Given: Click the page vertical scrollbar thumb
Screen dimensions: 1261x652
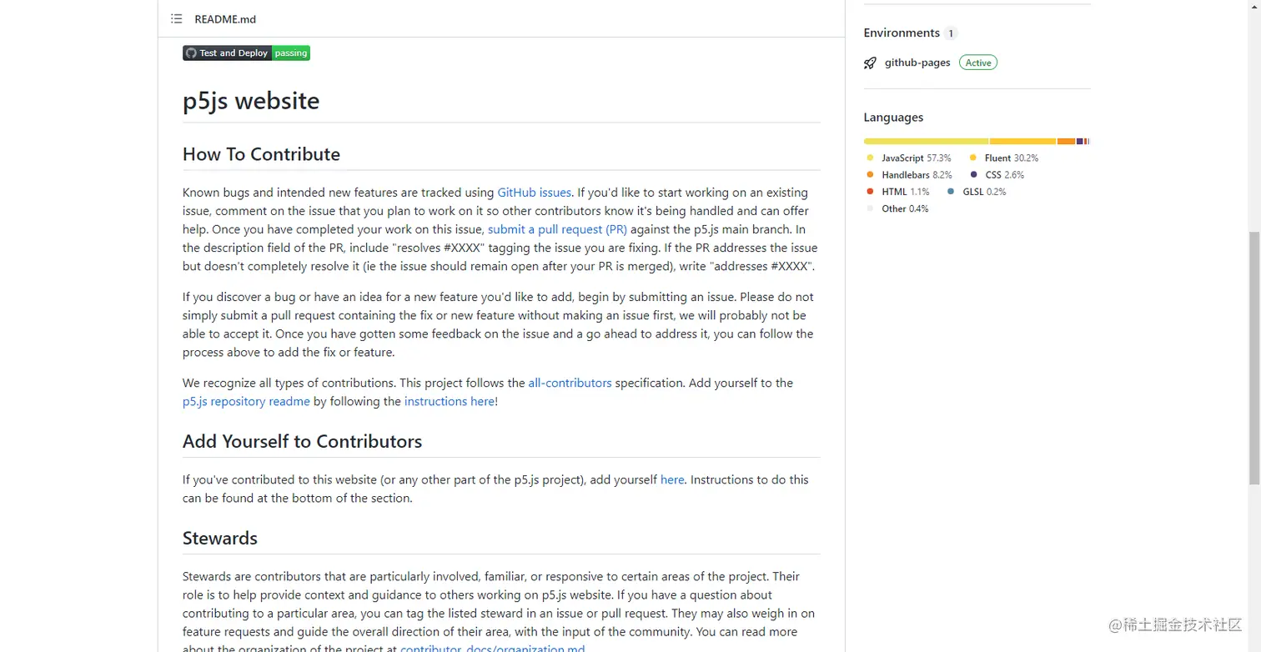Looking at the screenshot, I should pyautogui.click(x=1254, y=359).
